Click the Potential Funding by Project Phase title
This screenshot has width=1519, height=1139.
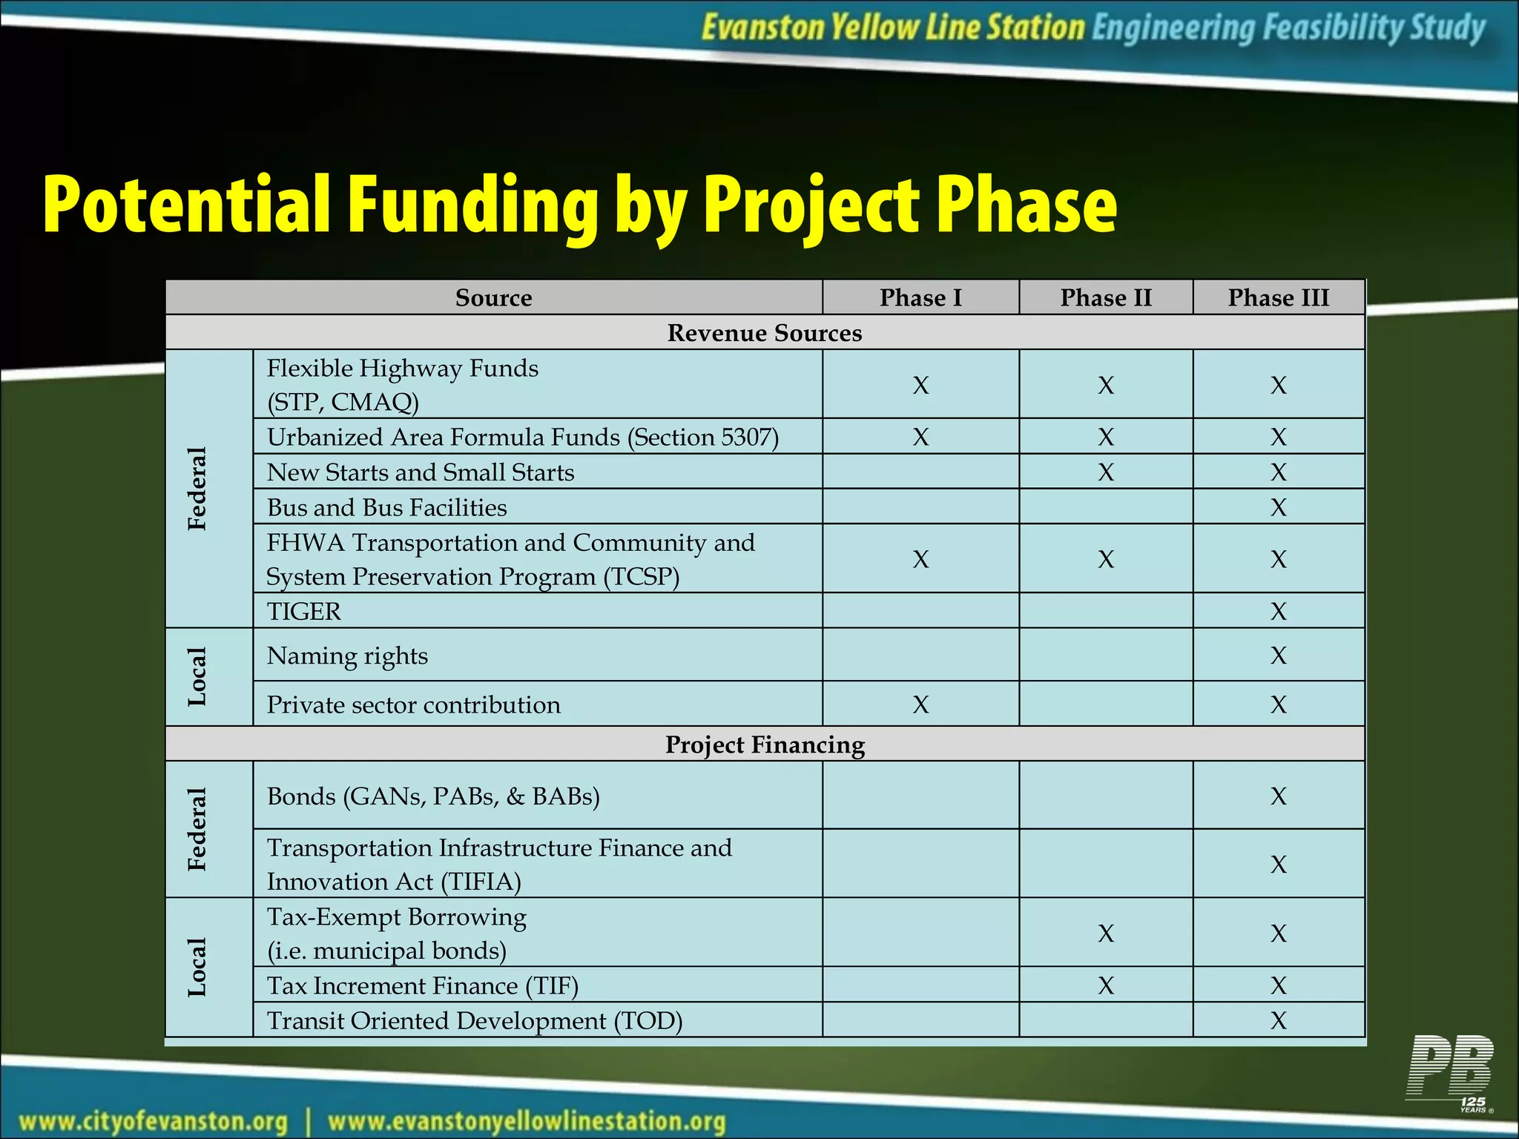[x=580, y=205]
